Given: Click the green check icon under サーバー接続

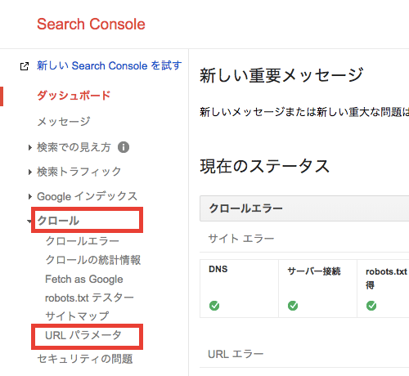Looking at the screenshot, I should [x=293, y=306].
